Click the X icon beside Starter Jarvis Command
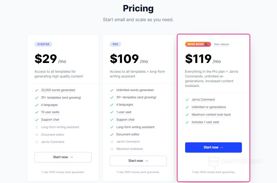This screenshot has width=277, height=183. point(37,142)
